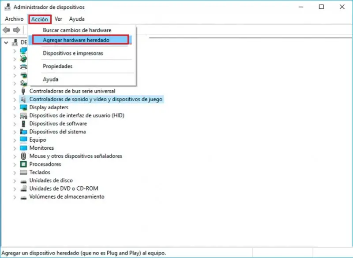This screenshot has width=353, height=258.
Task: Click the USB controller plug icon
Action: coord(23,91)
